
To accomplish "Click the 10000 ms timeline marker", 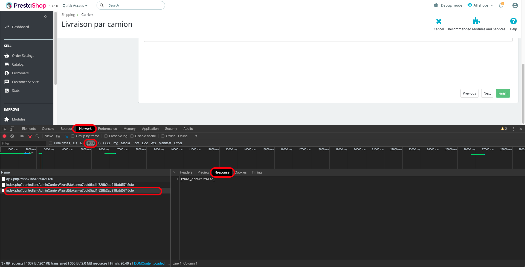I will coord(176,149).
